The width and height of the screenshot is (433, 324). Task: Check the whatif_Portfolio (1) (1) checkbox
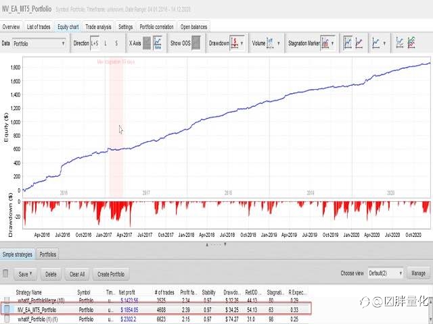[7, 319]
